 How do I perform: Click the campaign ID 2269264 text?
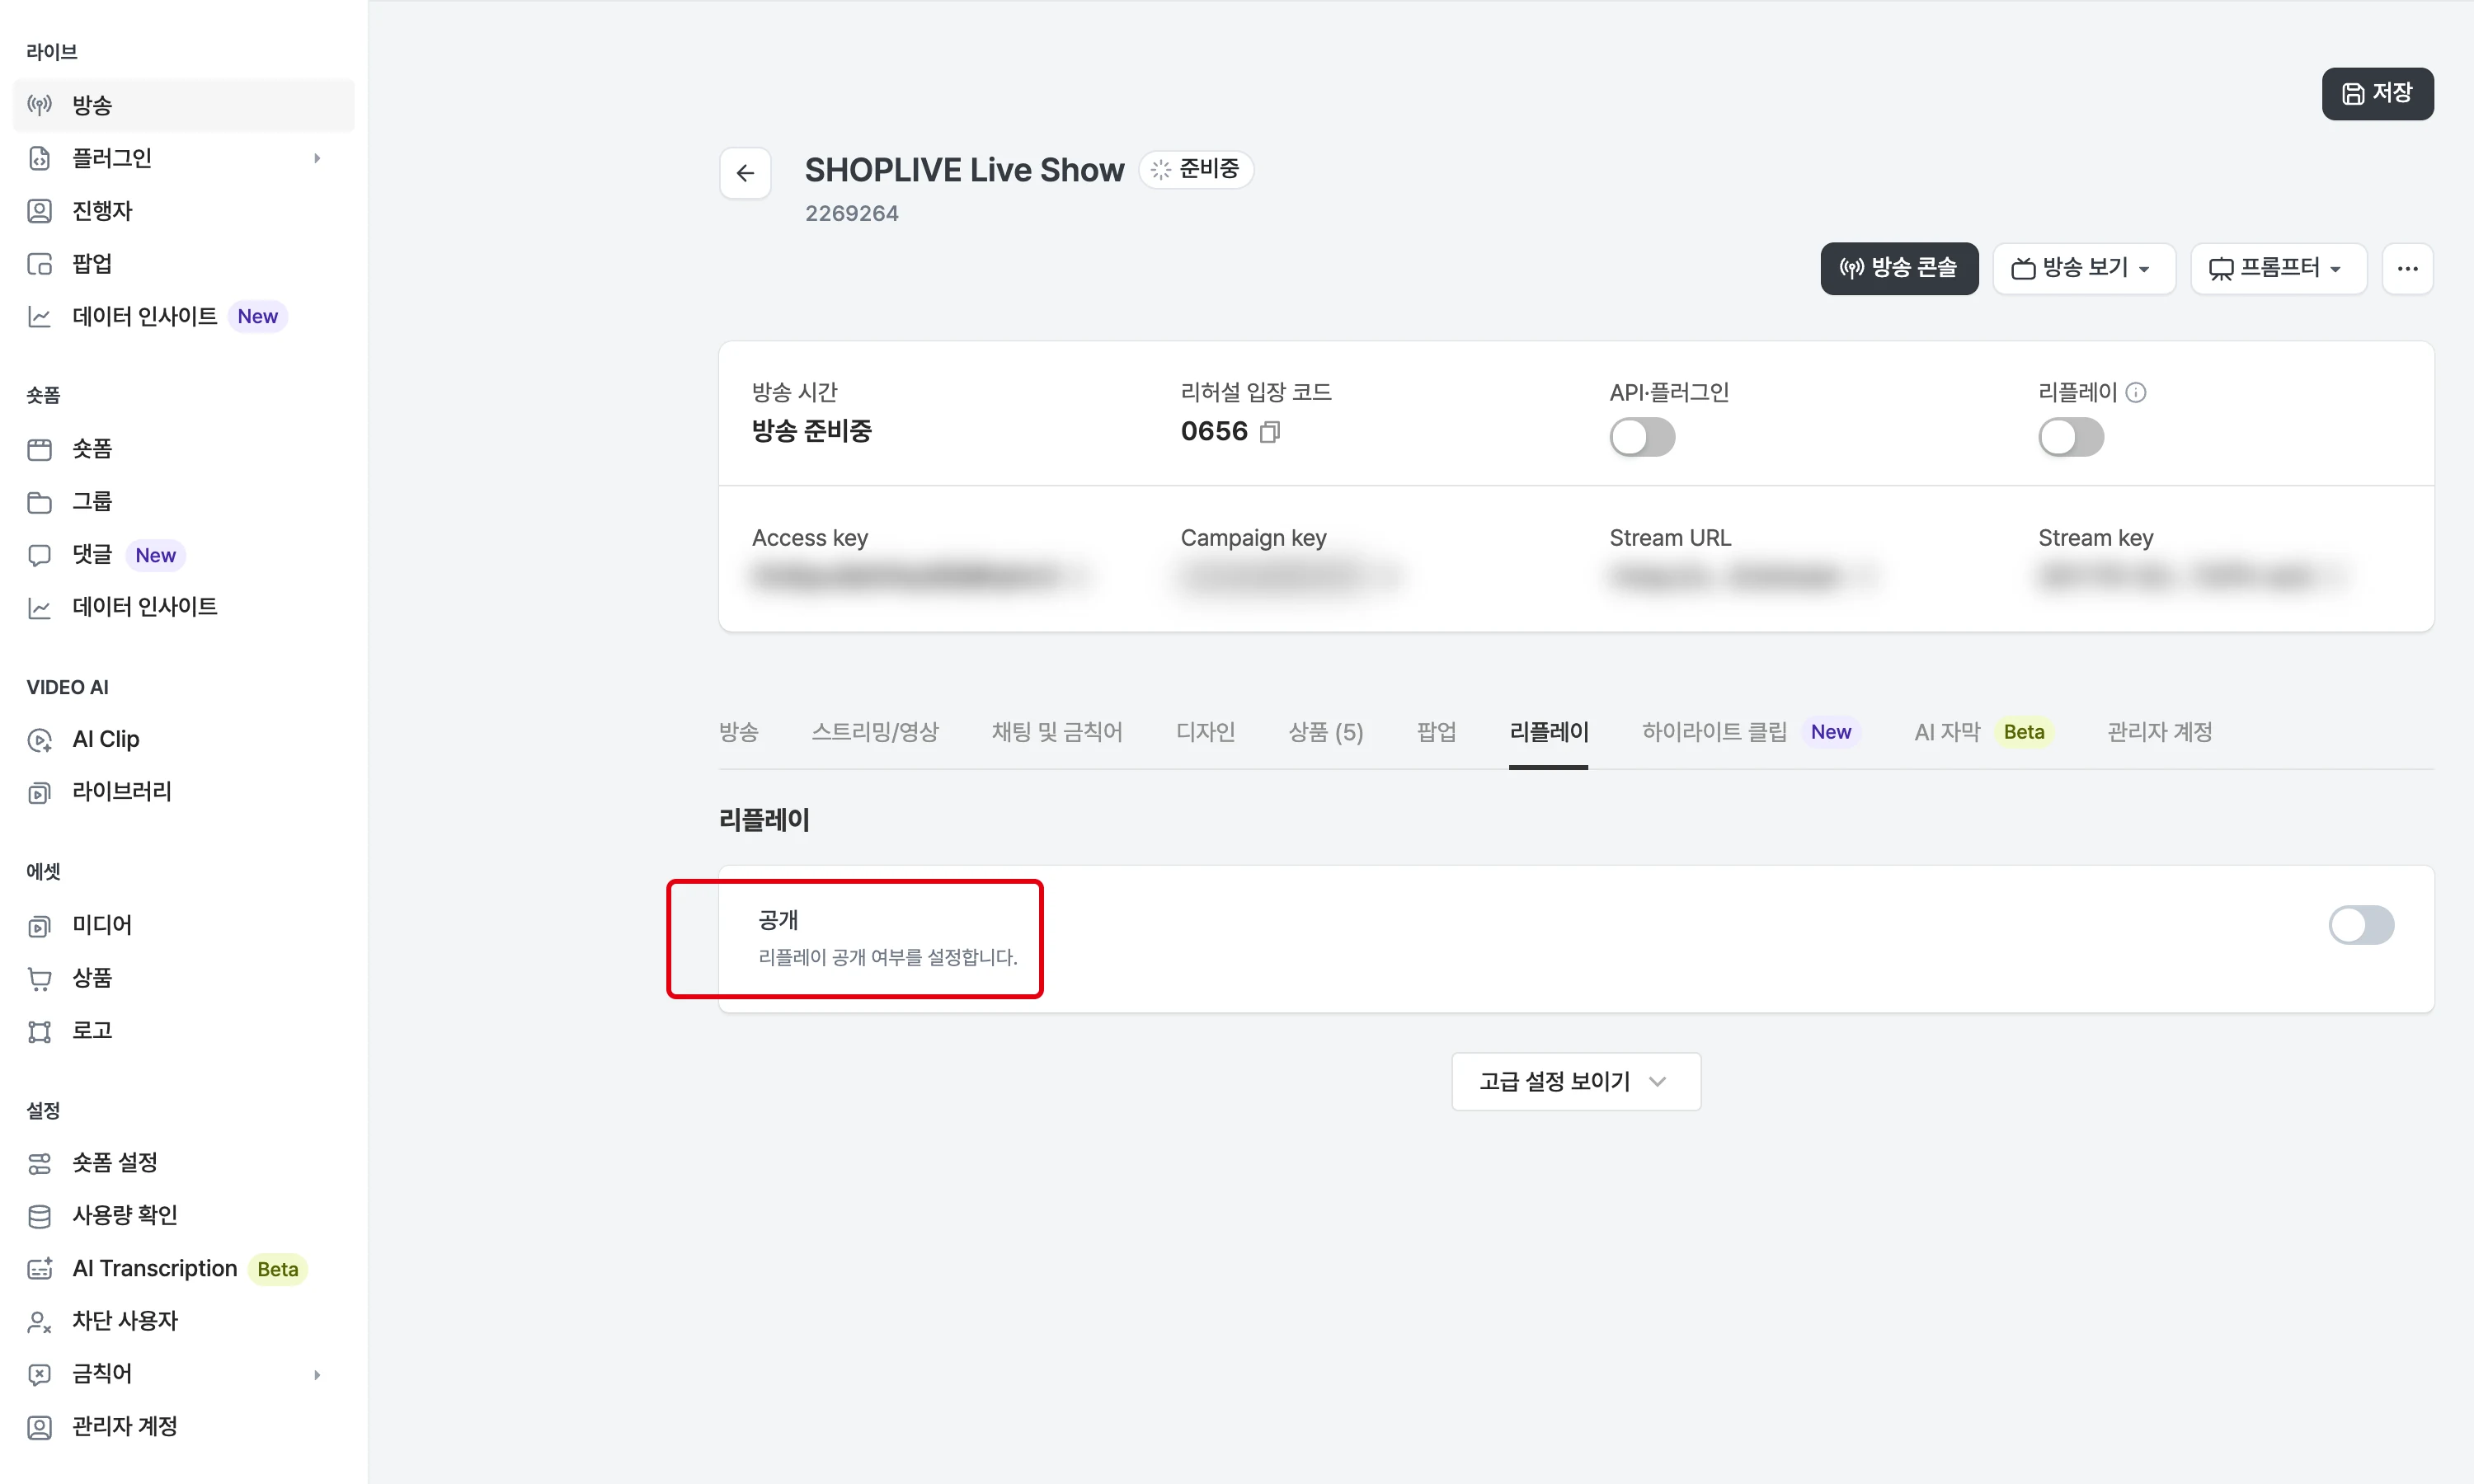click(851, 213)
